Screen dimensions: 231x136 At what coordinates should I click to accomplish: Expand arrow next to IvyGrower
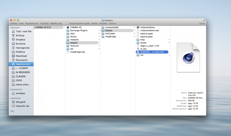(134, 33)
